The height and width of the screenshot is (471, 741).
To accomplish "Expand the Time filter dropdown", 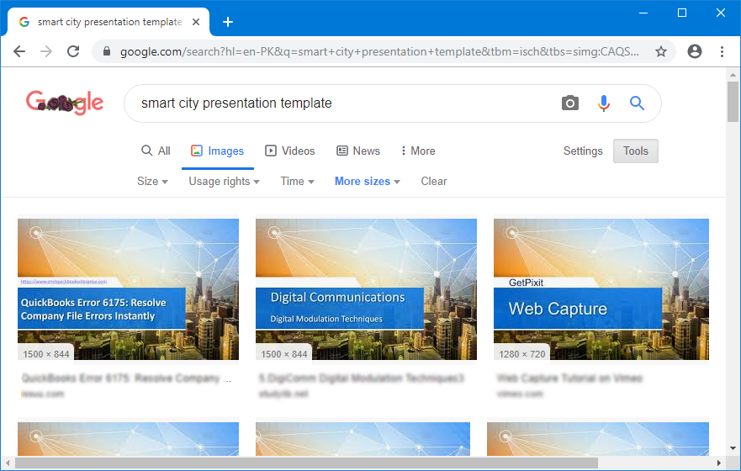I will (x=297, y=181).
